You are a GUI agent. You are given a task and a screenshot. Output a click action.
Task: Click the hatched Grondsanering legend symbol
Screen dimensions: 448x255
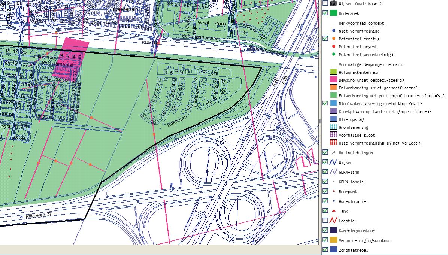[x=333, y=127]
